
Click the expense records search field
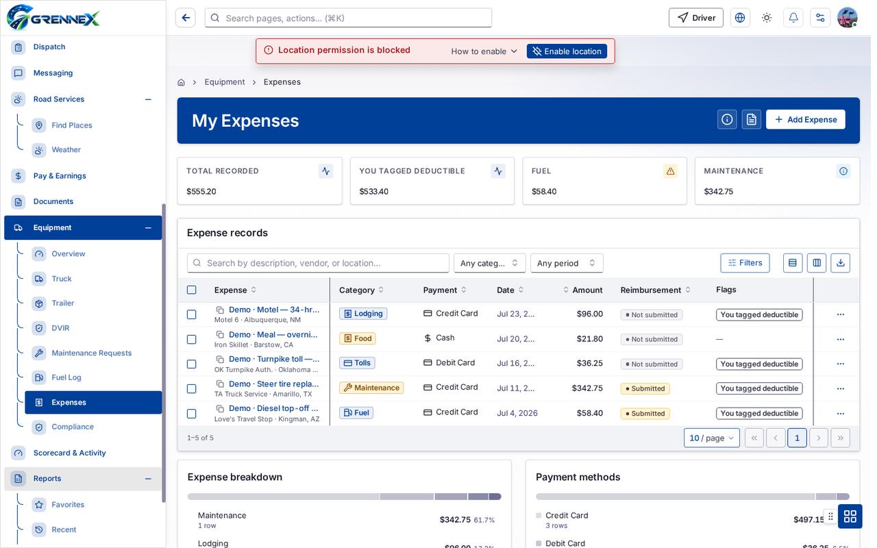point(318,263)
